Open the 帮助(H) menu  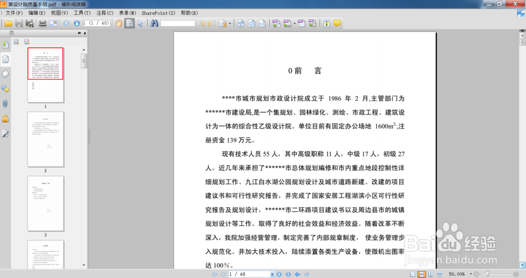point(189,13)
